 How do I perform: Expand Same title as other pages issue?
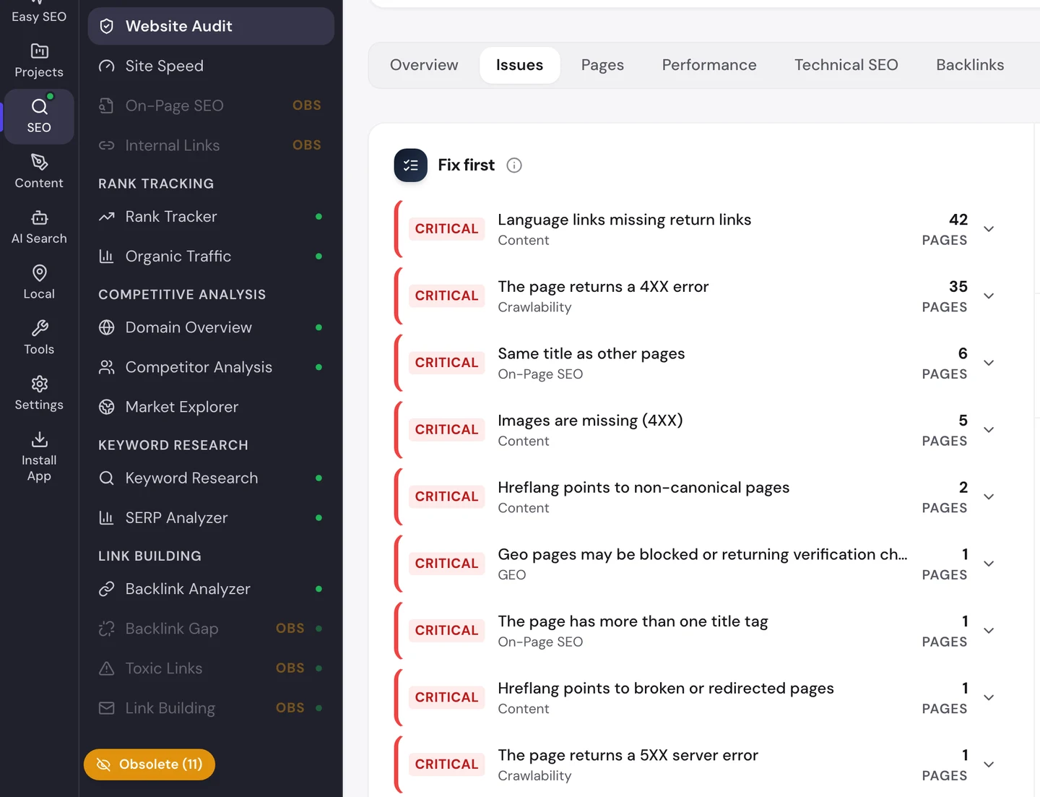[x=989, y=363]
